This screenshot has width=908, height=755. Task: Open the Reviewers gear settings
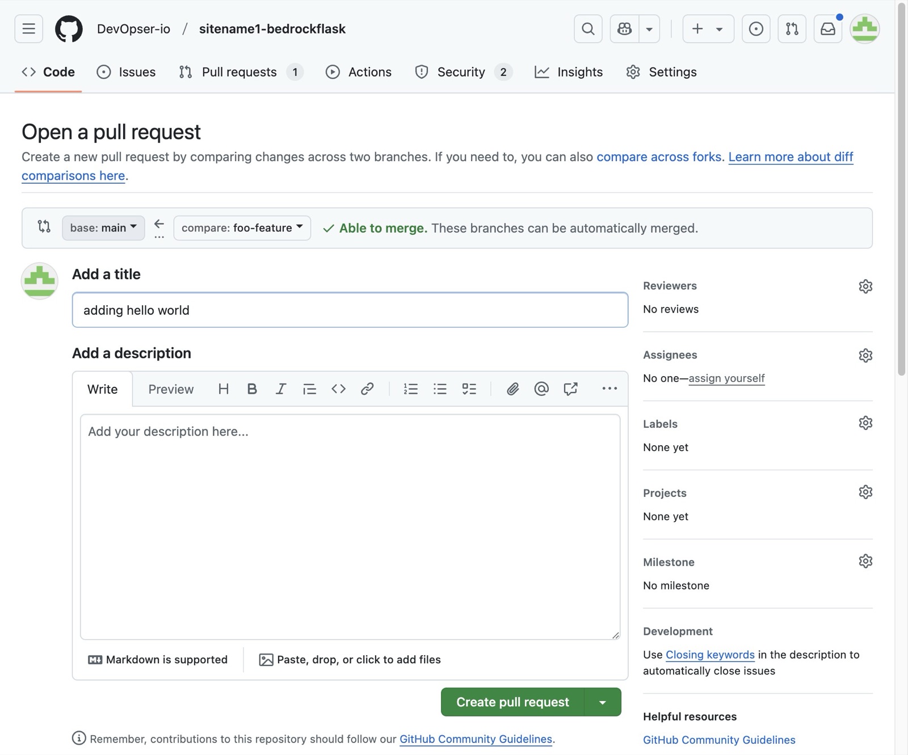865,286
